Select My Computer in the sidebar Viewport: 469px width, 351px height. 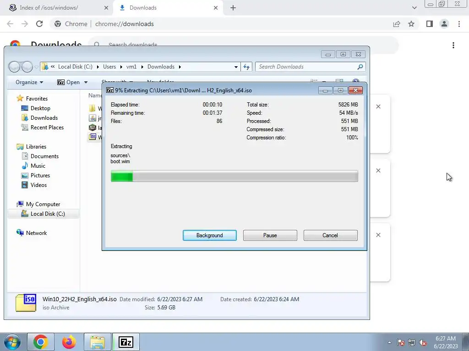point(38,204)
